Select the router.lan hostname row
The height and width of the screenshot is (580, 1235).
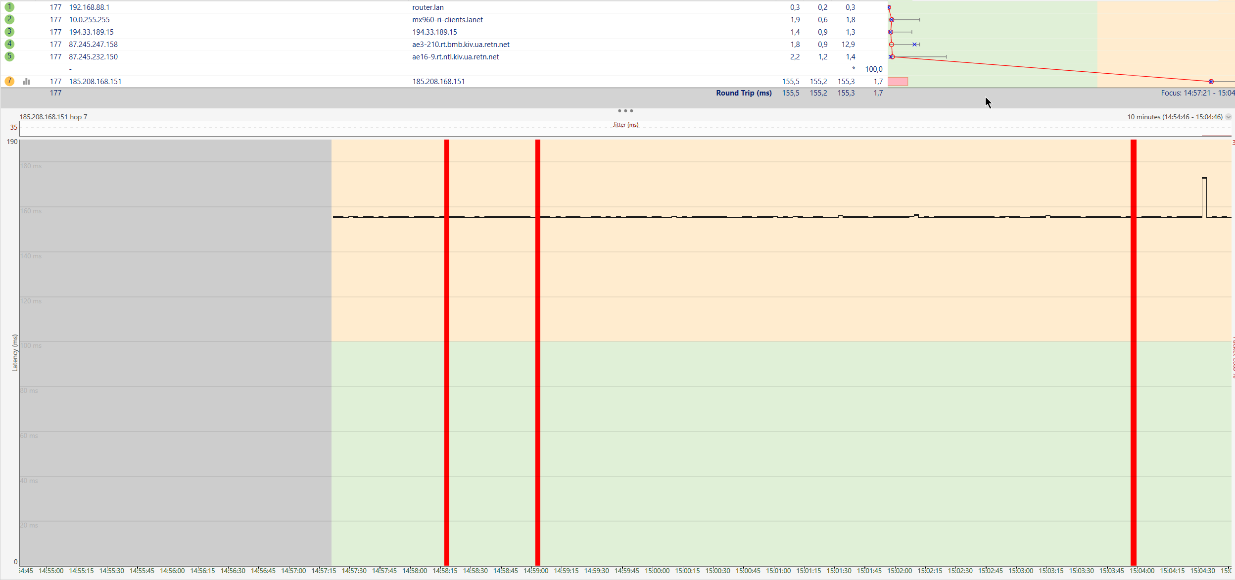(x=427, y=7)
